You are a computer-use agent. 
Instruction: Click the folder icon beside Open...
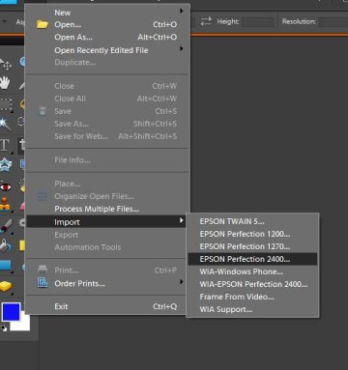pos(43,24)
